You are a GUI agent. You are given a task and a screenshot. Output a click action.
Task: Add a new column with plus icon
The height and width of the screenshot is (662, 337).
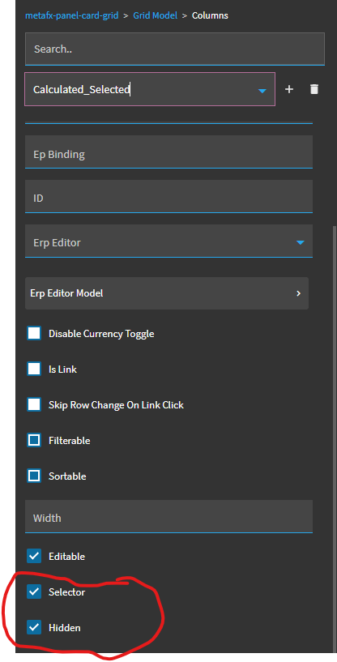click(x=289, y=89)
